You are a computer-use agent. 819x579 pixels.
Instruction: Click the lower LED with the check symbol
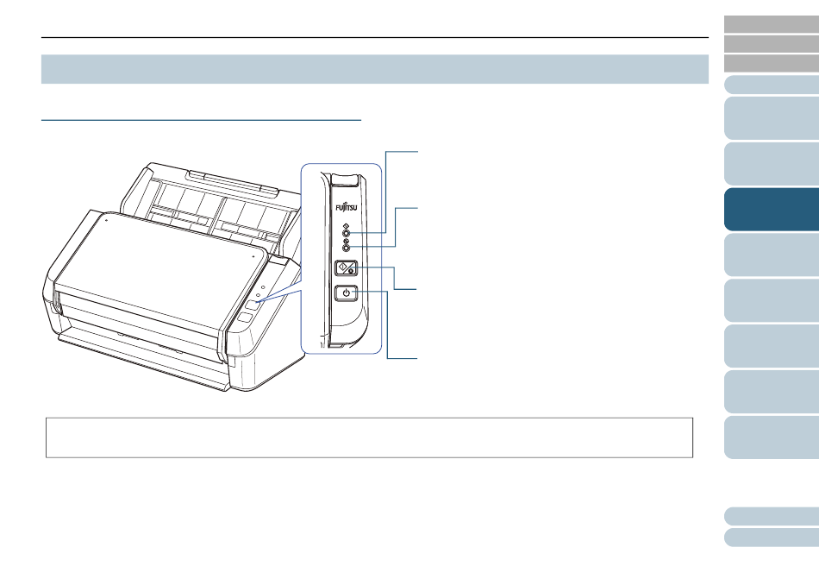coord(346,247)
